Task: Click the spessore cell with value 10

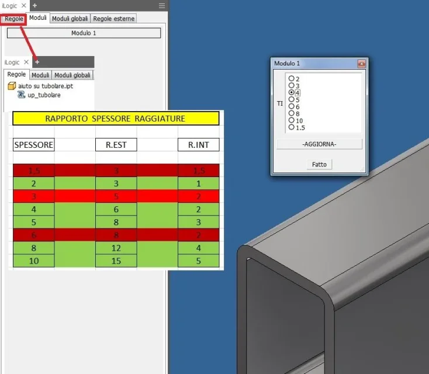Action: click(34, 261)
